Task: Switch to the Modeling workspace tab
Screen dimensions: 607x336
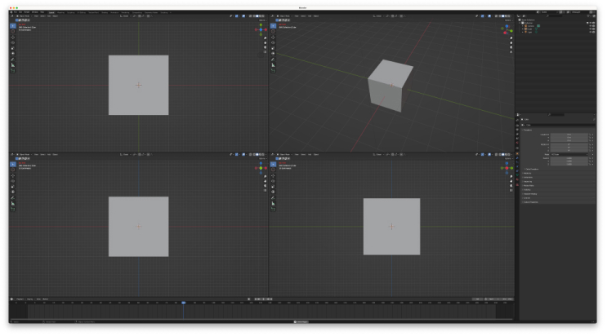Action: click(x=60, y=12)
